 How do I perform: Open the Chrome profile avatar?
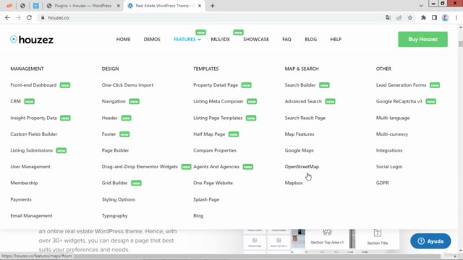click(x=446, y=17)
